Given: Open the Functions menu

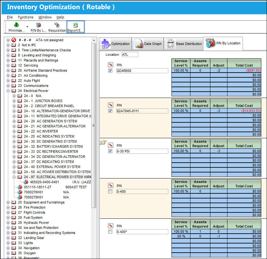Looking at the screenshot, I should 26,17.
